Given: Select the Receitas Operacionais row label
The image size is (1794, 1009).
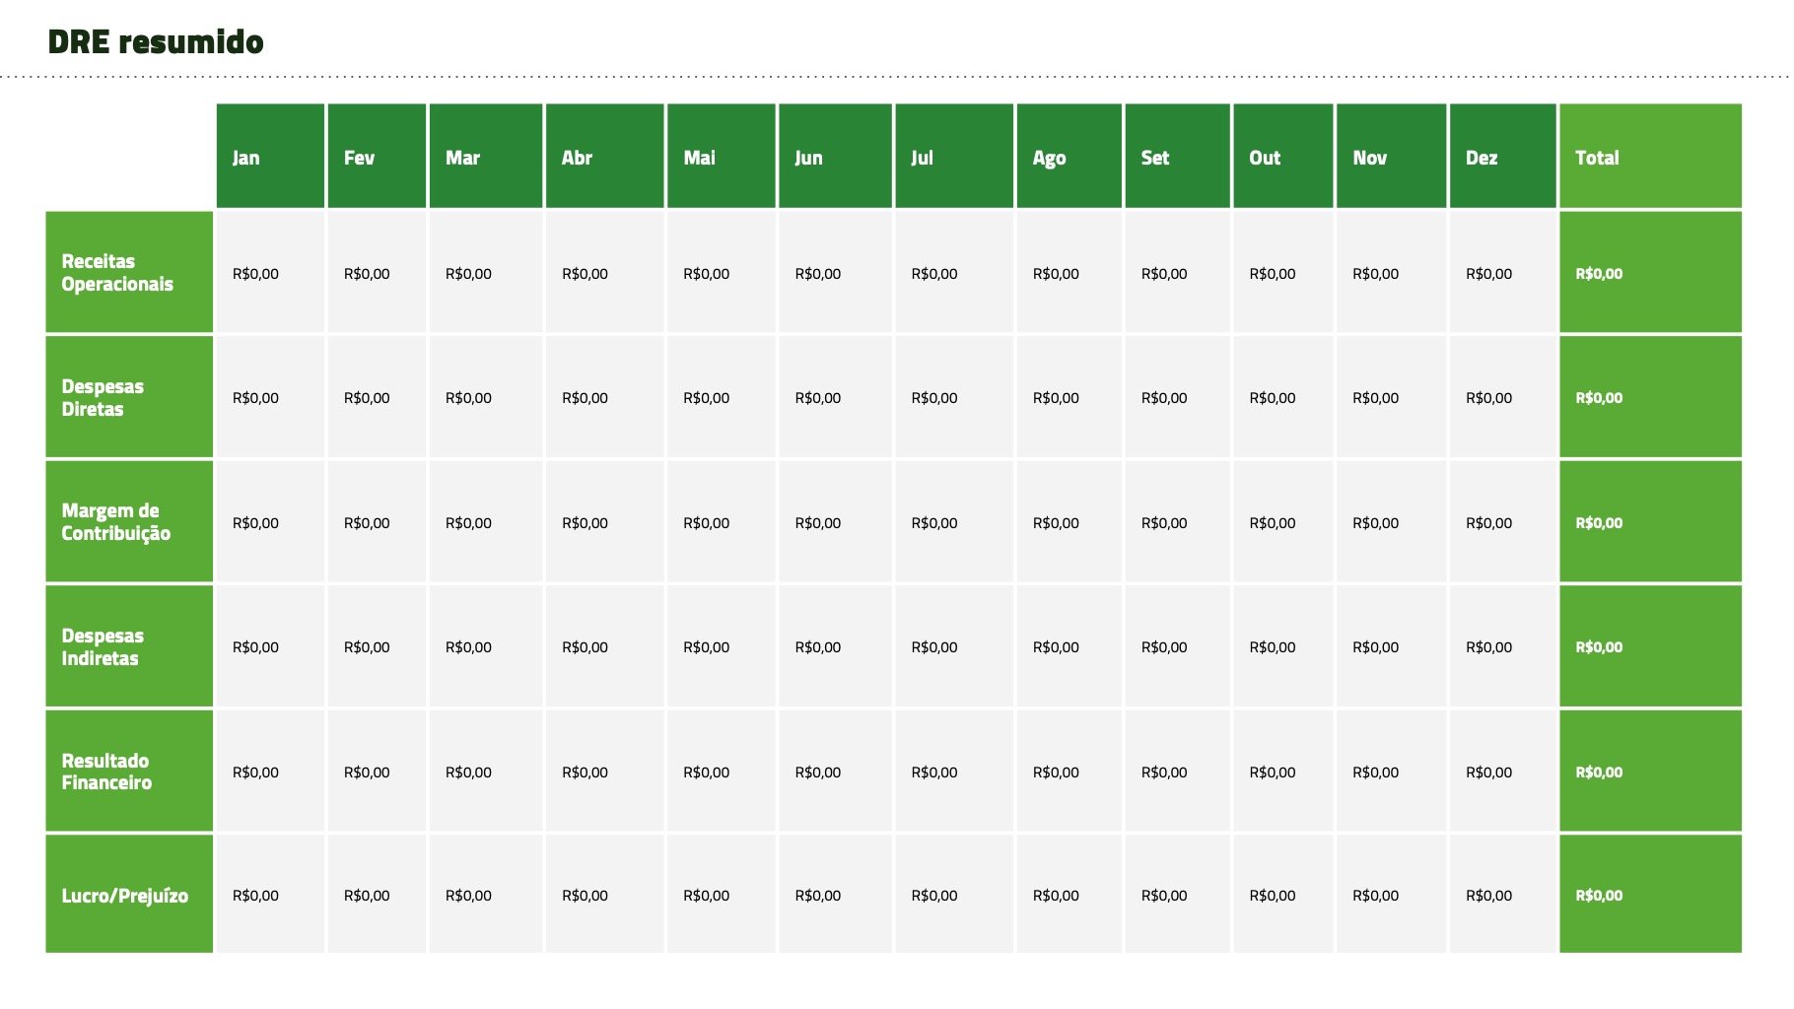Looking at the screenshot, I should pos(129,273).
